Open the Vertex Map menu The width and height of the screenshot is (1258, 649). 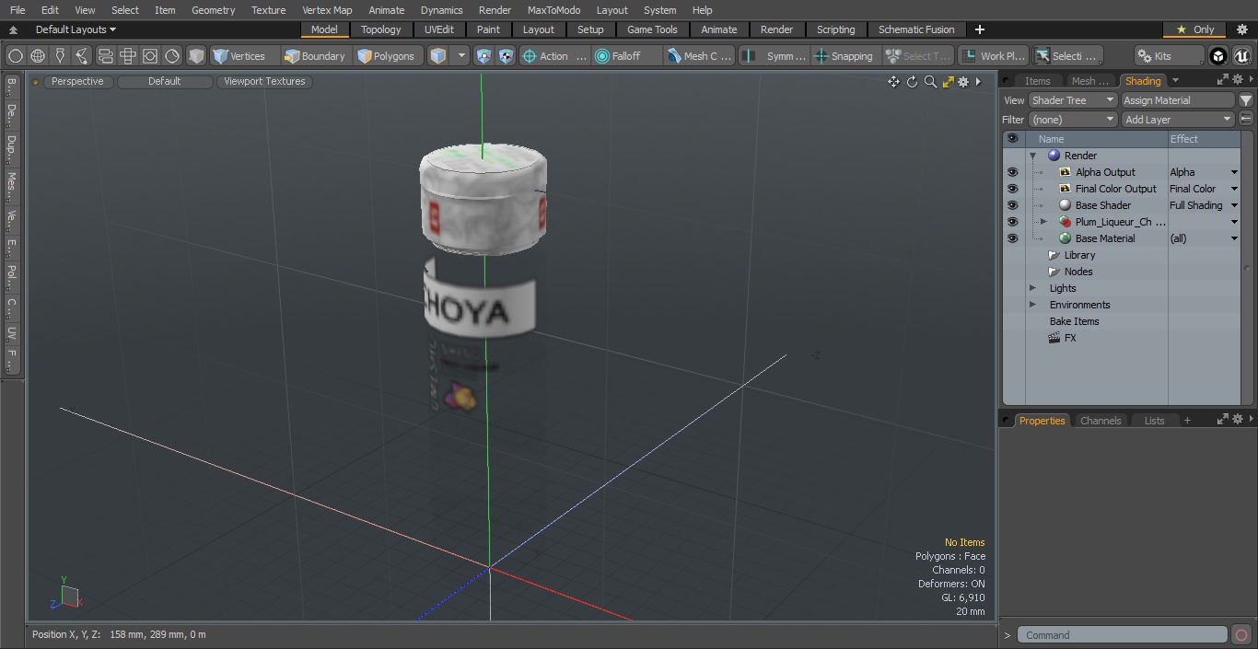click(x=327, y=10)
